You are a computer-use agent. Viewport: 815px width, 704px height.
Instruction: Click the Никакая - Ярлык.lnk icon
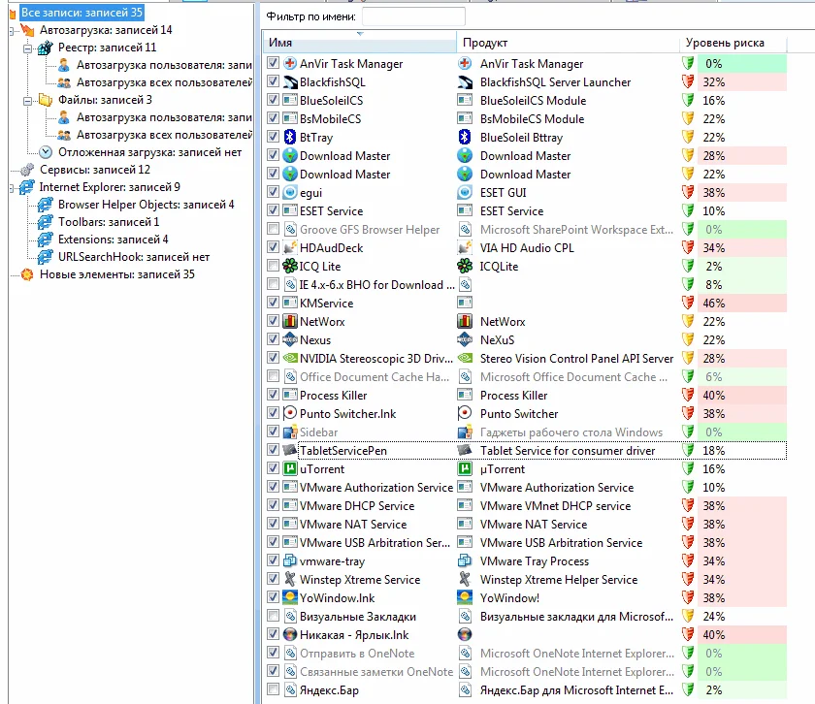click(289, 634)
